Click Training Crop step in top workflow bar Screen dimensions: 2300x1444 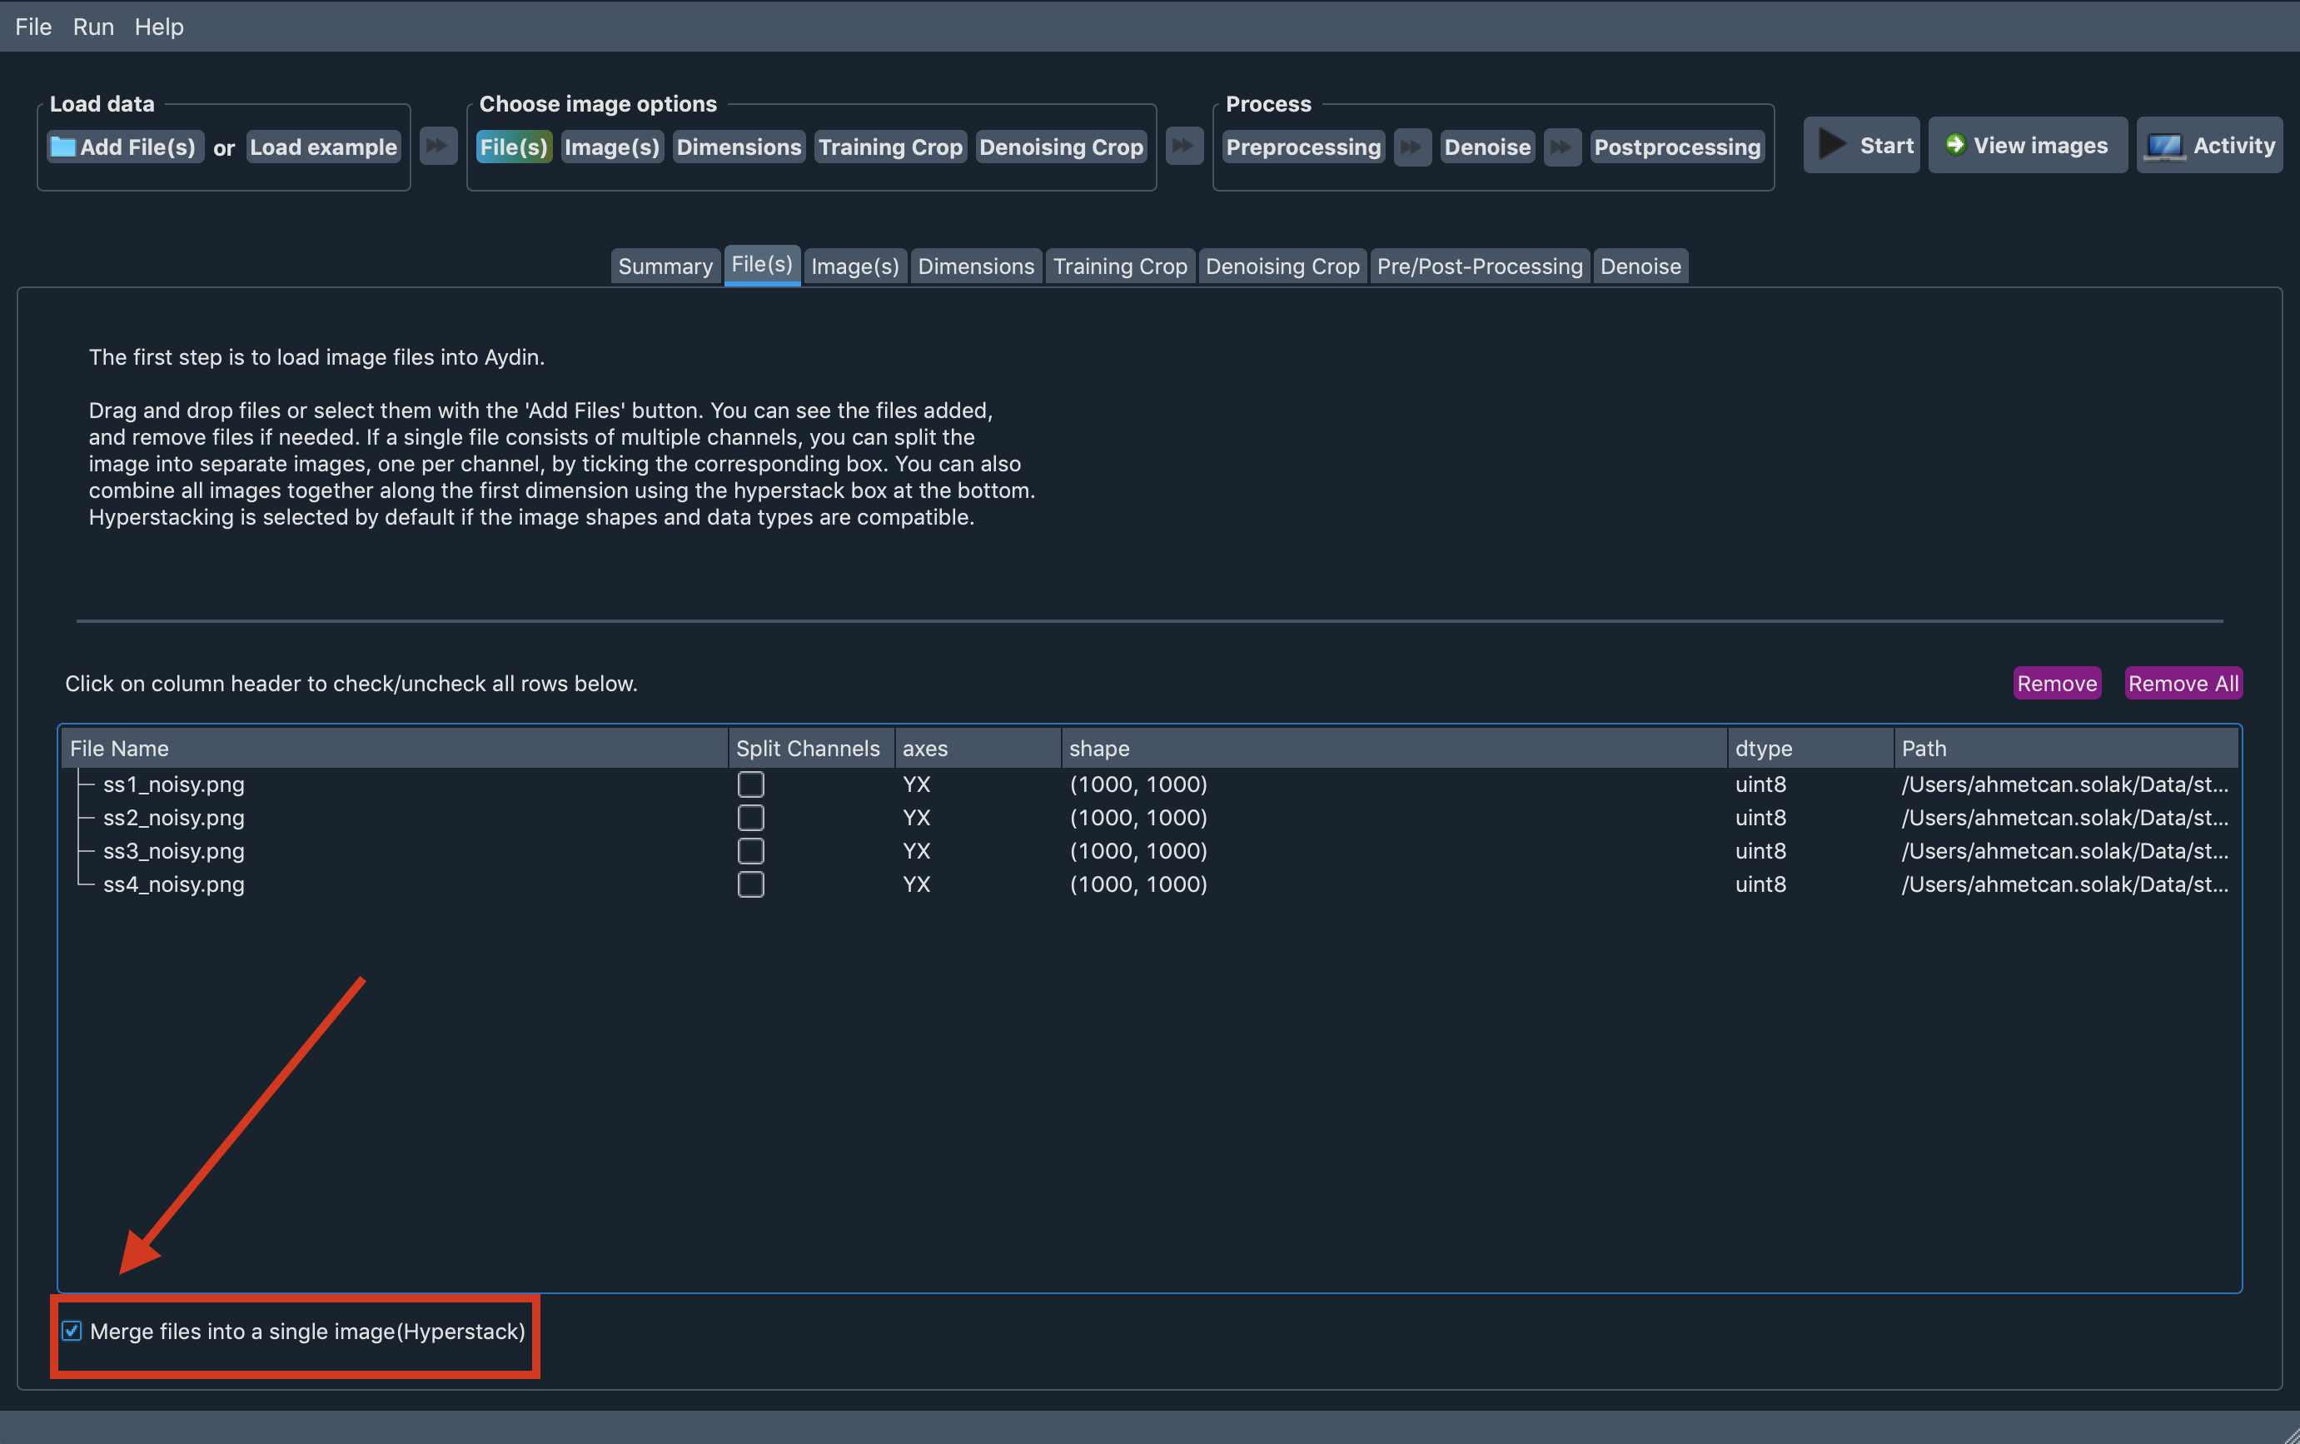tap(890, 147)
